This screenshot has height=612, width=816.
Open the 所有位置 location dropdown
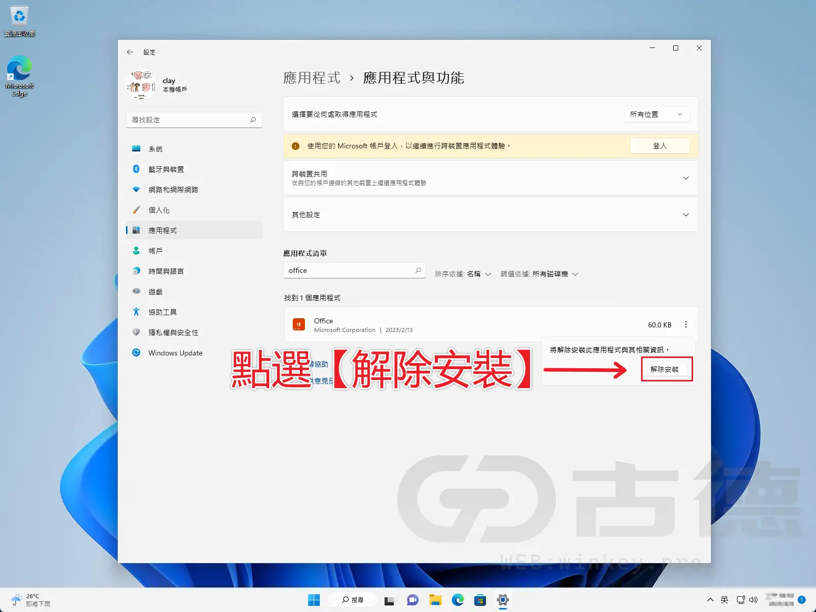(x=656, y=114)
